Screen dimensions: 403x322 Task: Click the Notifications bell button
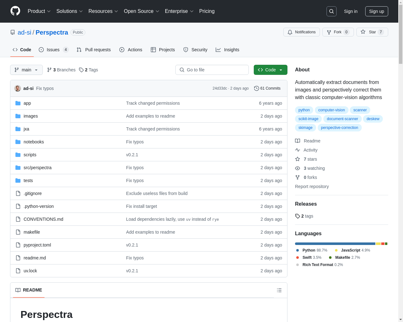point(302,32)
